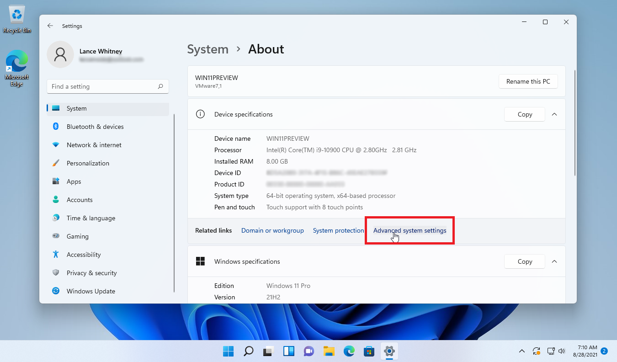This screenshot has height=362, width=617.
Task: Click the main content vertical scrollbar
Action: pos(574,122)
